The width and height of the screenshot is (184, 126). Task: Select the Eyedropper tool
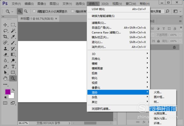click(x=13, y=37)
